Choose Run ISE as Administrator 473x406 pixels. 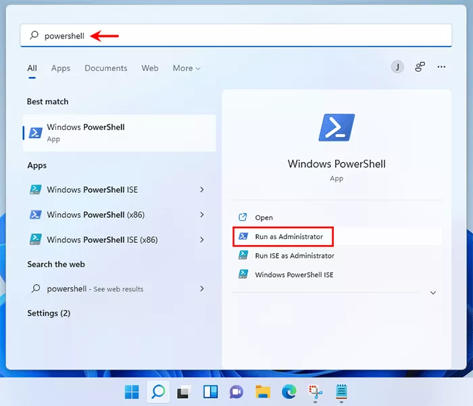tap(337, 256)
